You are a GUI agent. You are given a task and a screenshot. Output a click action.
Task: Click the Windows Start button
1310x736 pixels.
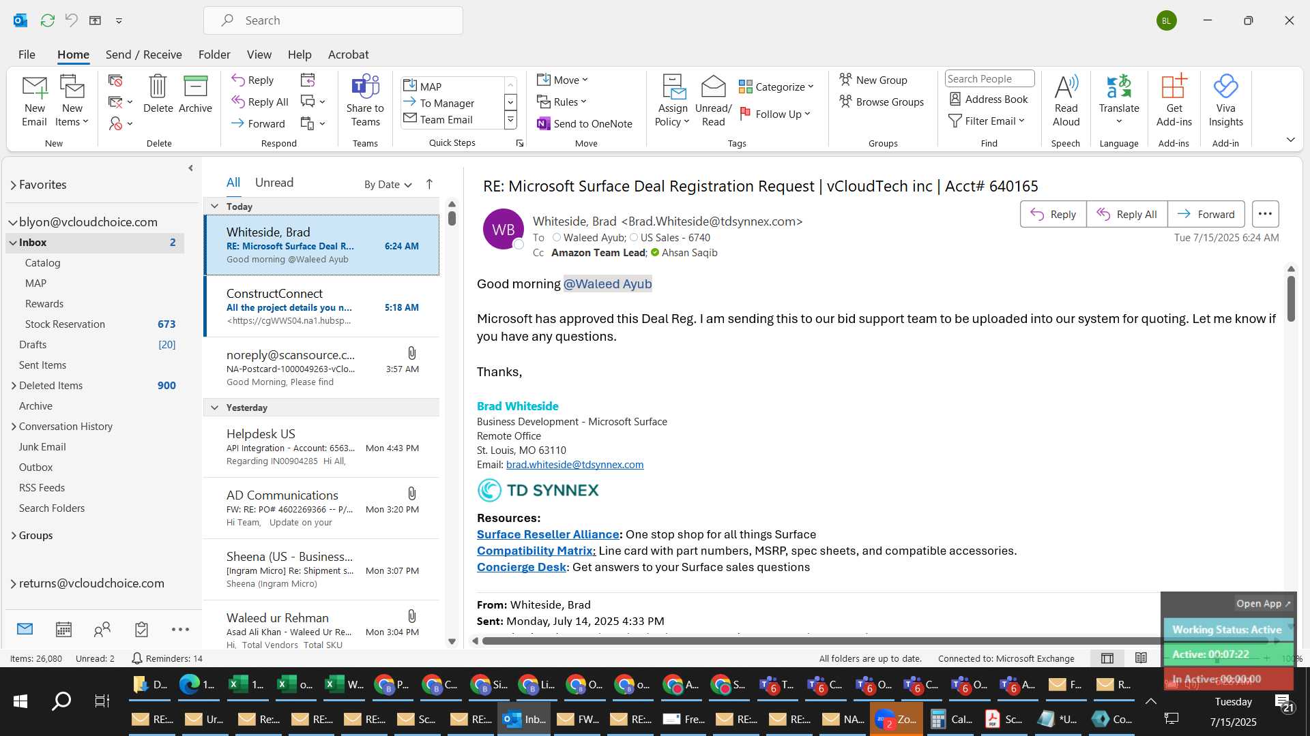coord(20,701)
